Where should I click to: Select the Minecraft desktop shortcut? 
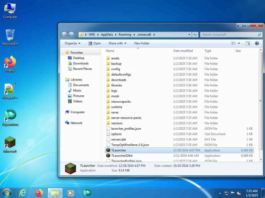tap(10, 144)
